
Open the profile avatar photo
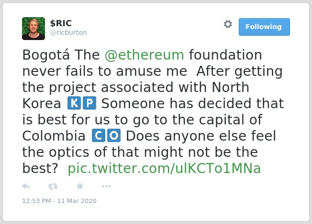coord(33,29)
